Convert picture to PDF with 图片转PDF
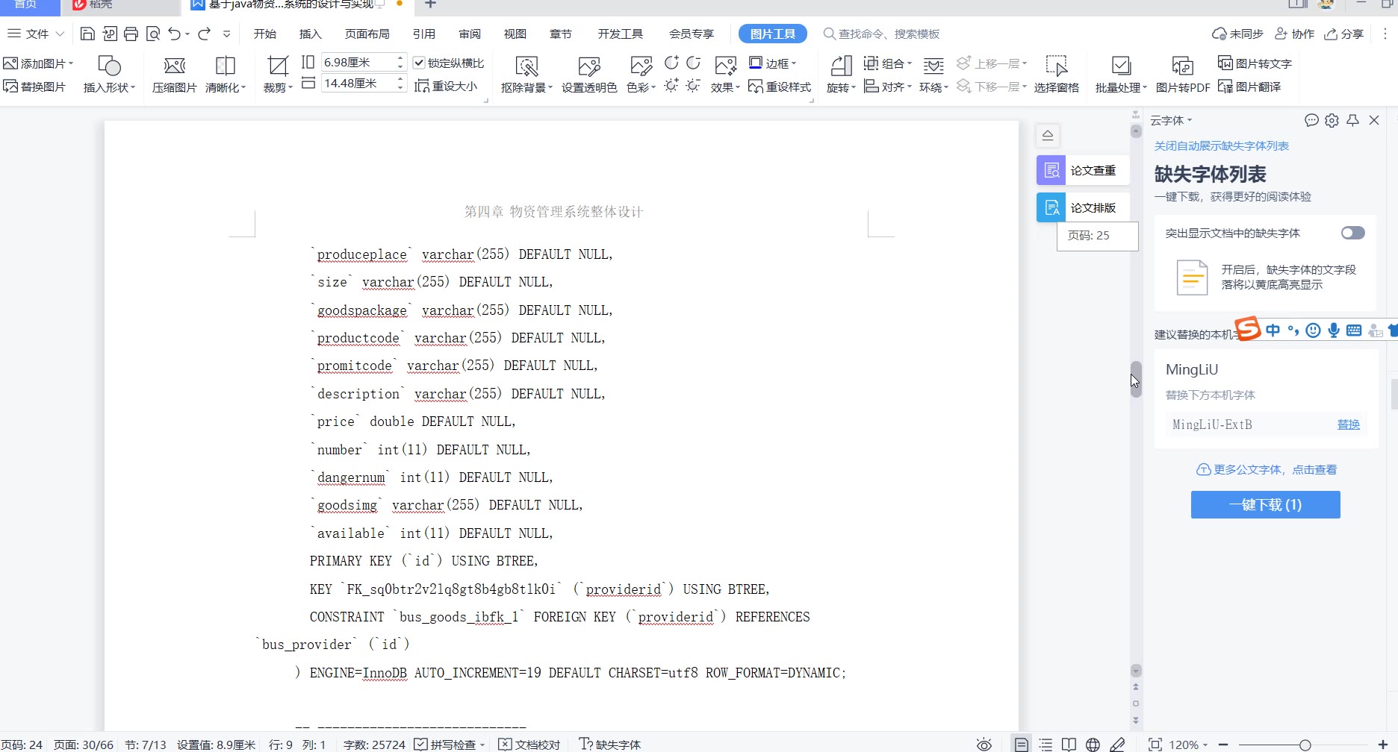 click(1183, 75)
